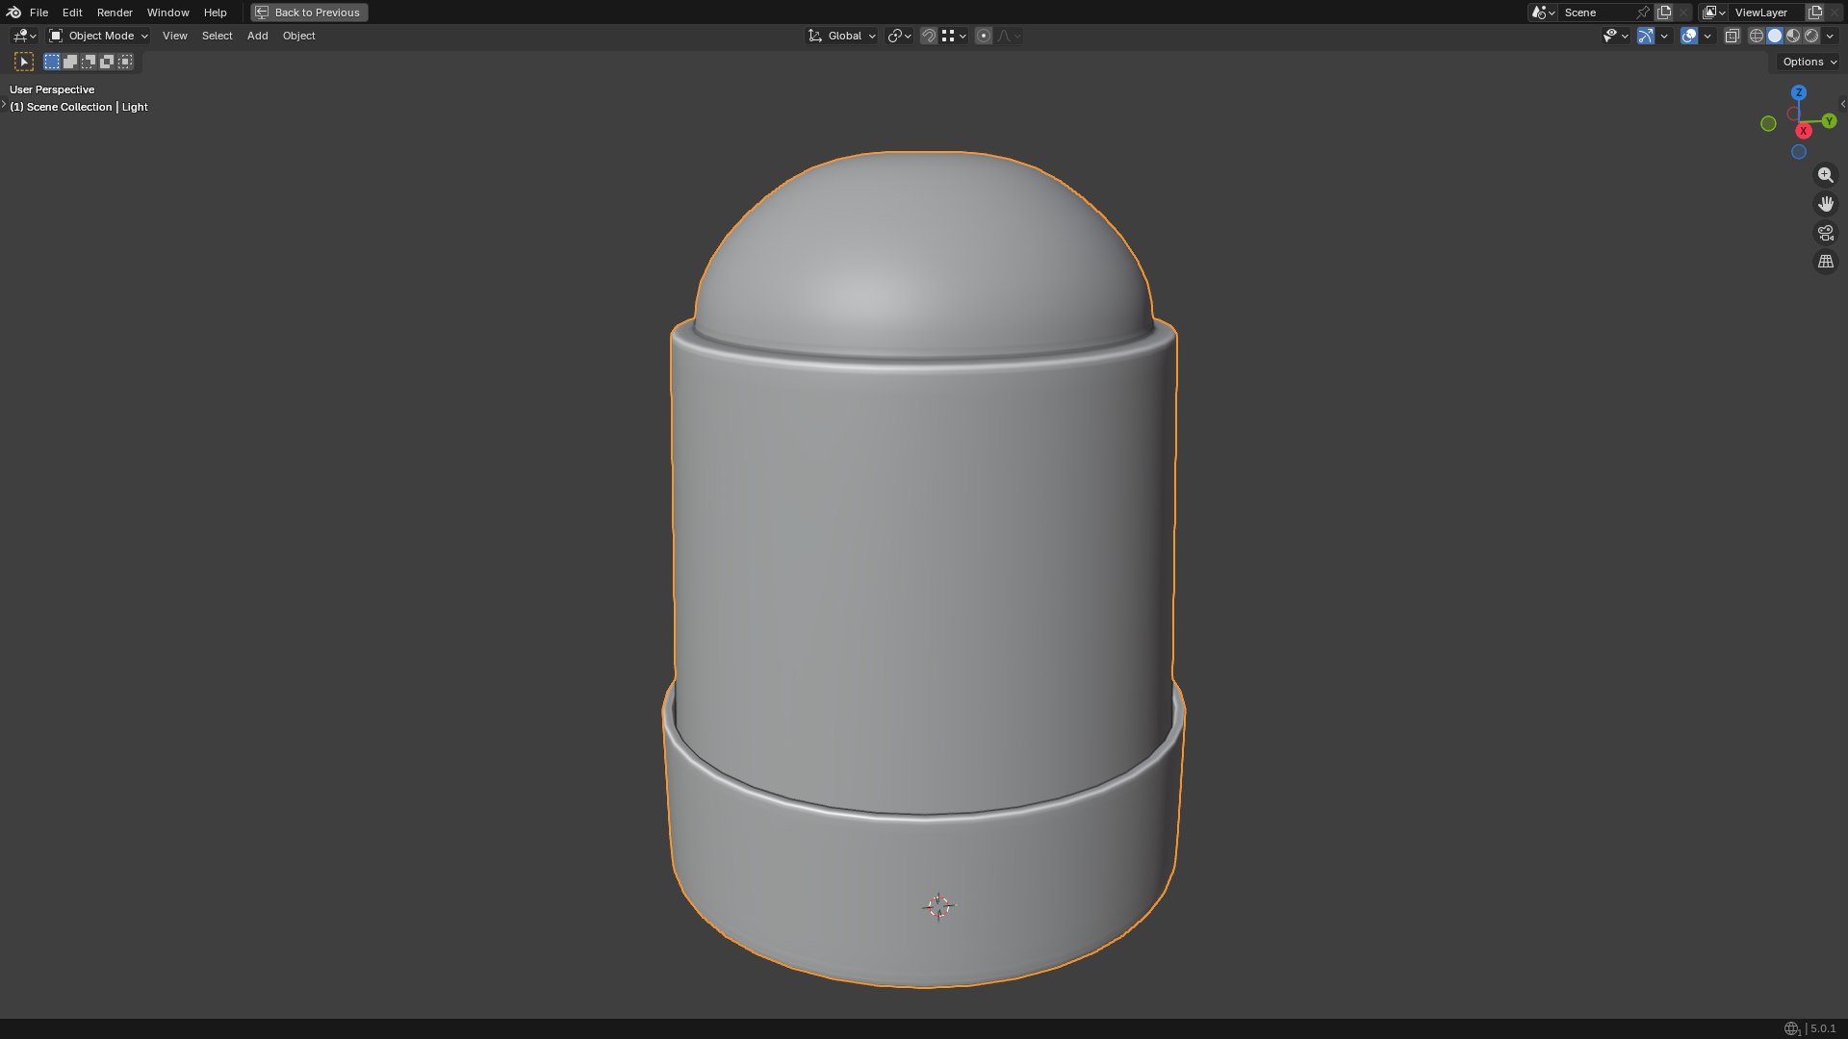Toggle proportional editing
This screenshot has height=1039, width=1848.
(983, 36)
